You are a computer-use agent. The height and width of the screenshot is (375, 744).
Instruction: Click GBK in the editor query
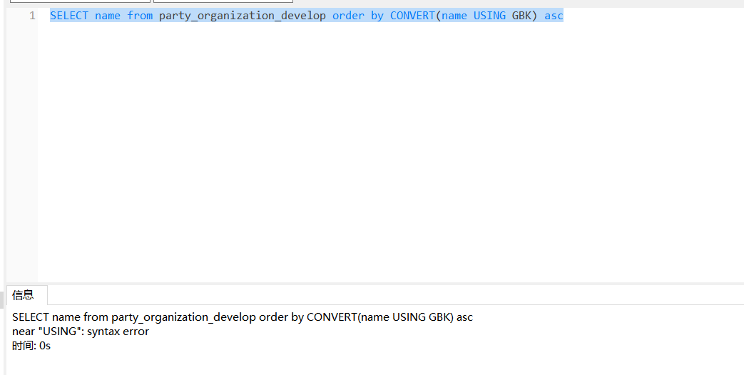[521, 16]
